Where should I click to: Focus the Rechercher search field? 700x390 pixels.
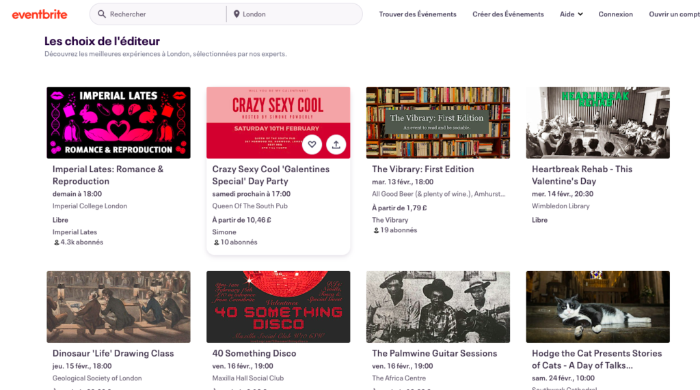point(164,14)
